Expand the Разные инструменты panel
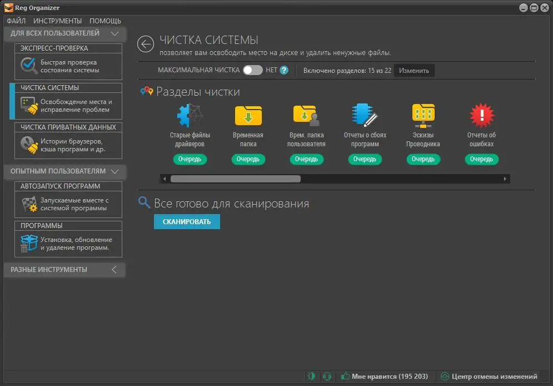Screen dimensions: 553x386 point(114,269)
